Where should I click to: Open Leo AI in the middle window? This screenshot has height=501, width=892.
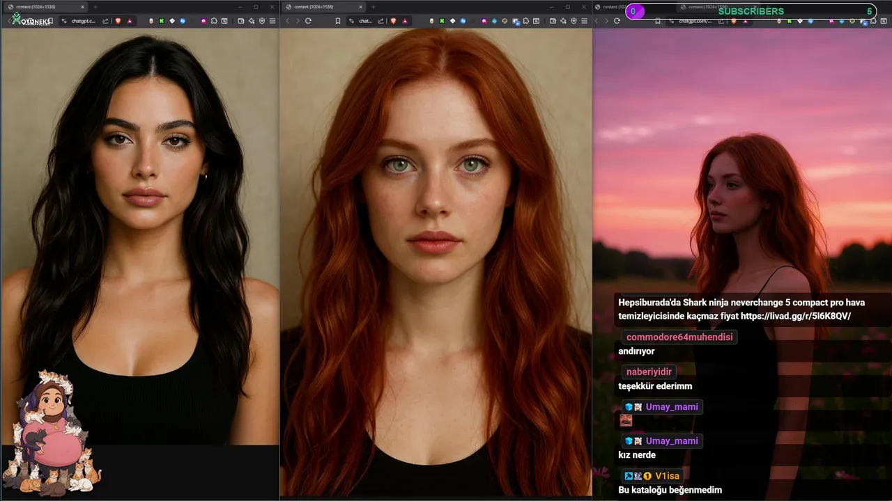click(563, 21)
